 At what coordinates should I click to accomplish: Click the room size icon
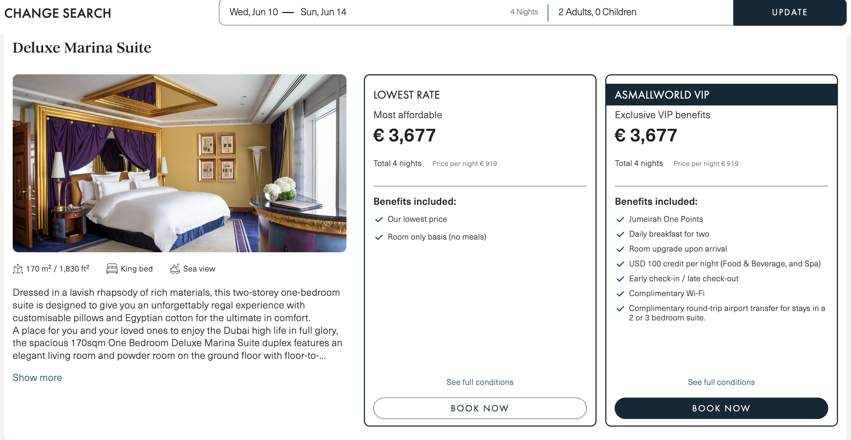pyautogui.click(x=18, y=269)
